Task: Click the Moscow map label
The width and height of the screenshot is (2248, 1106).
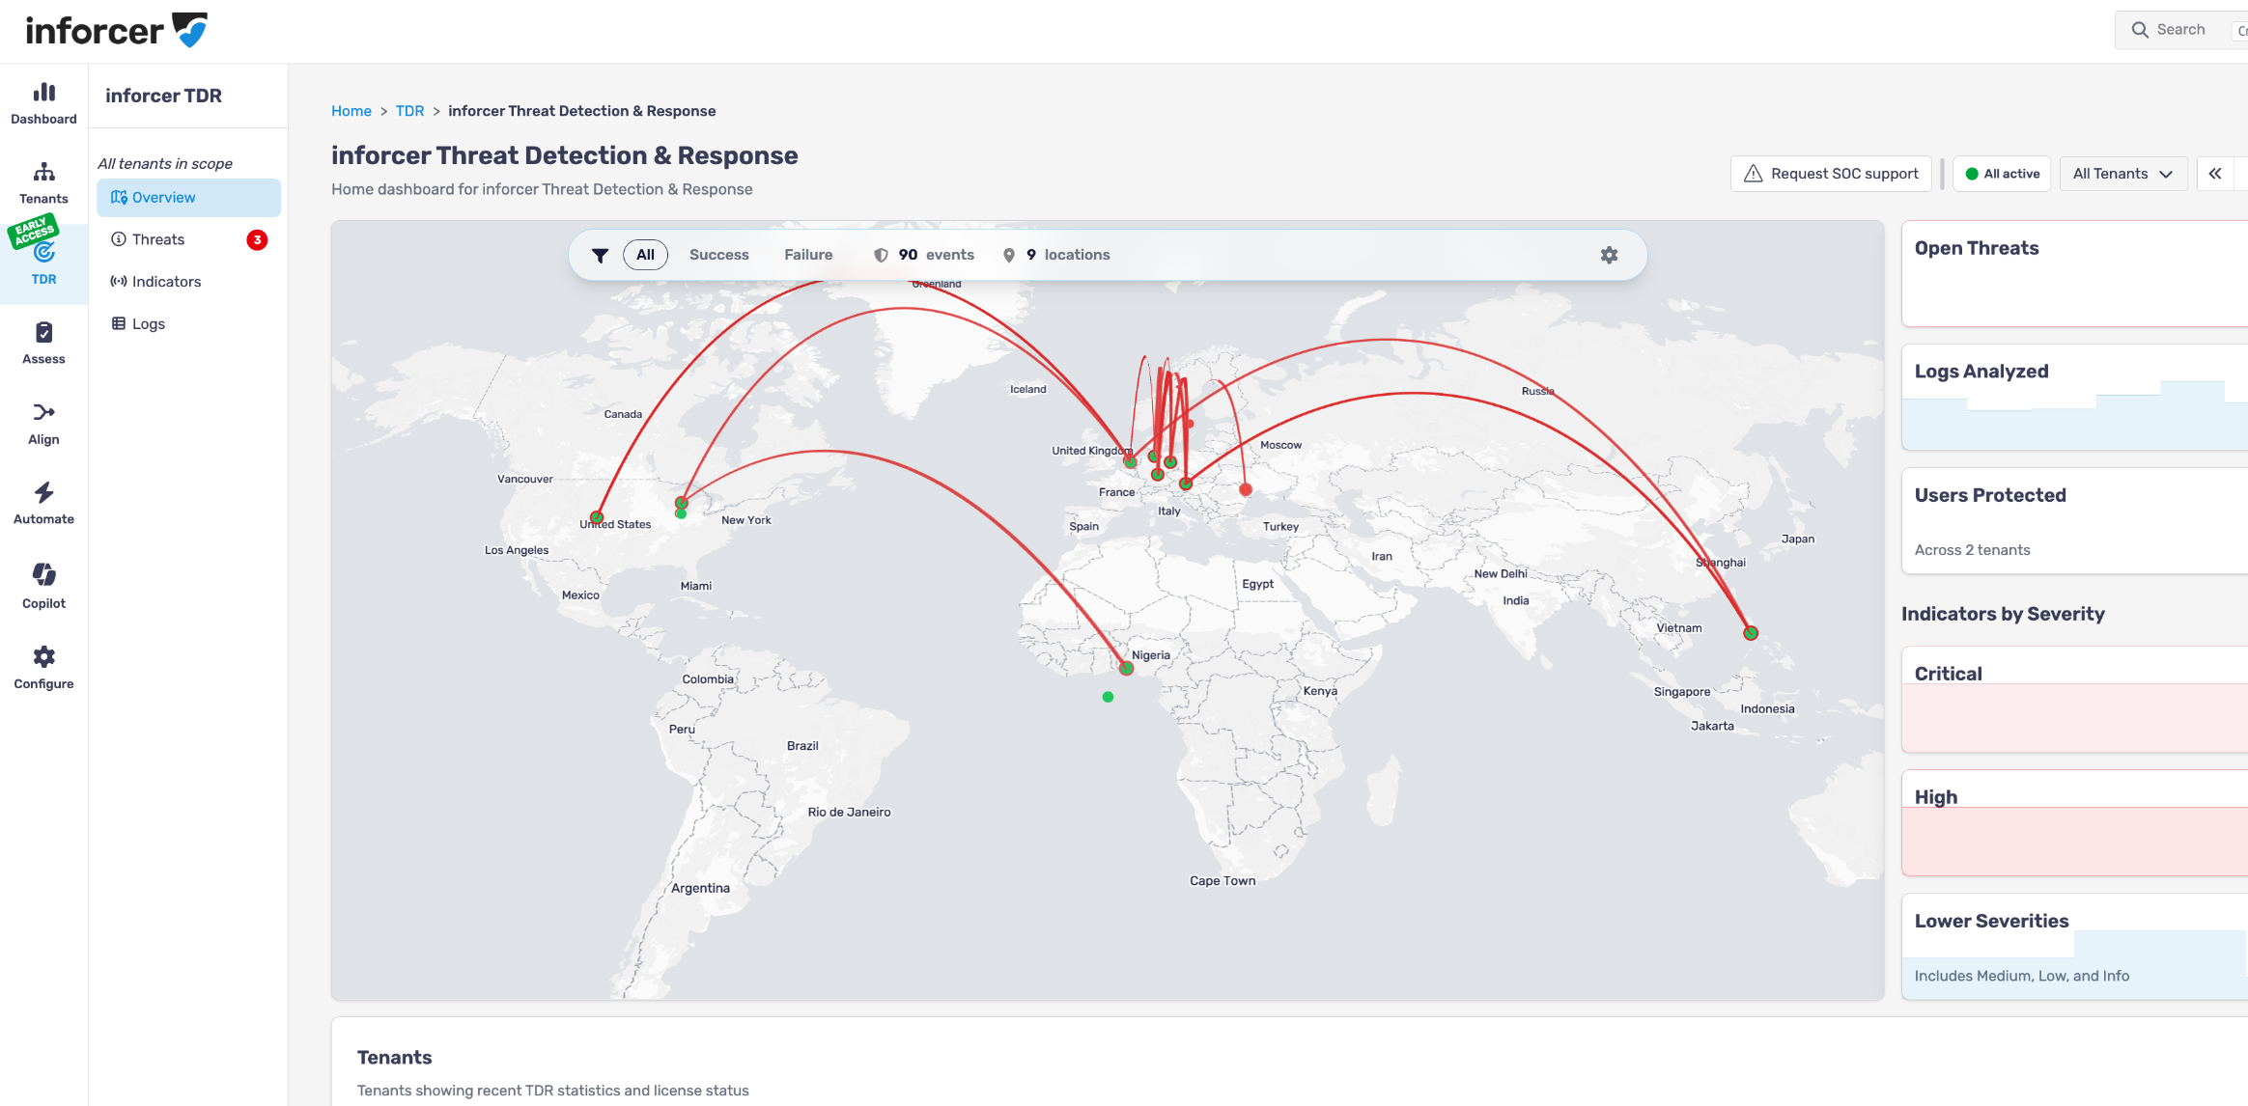Action: (1280, 445)
